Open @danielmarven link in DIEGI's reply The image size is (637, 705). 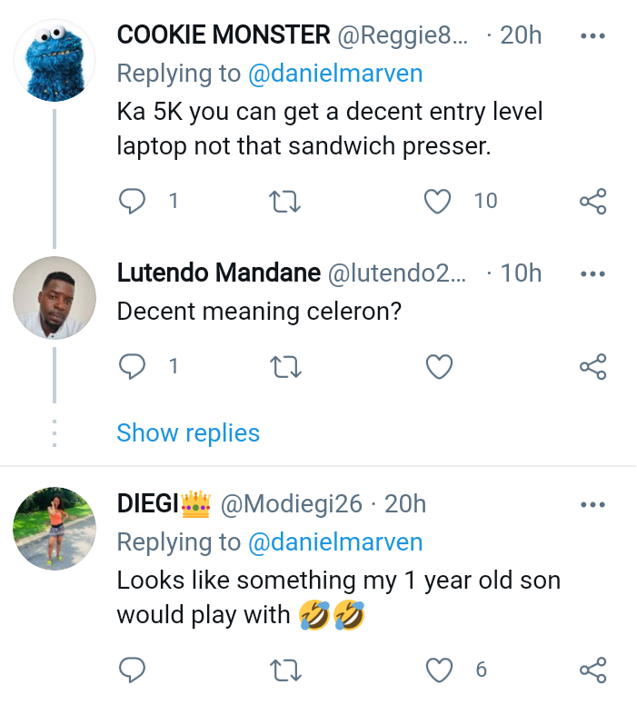click(335, 542)
